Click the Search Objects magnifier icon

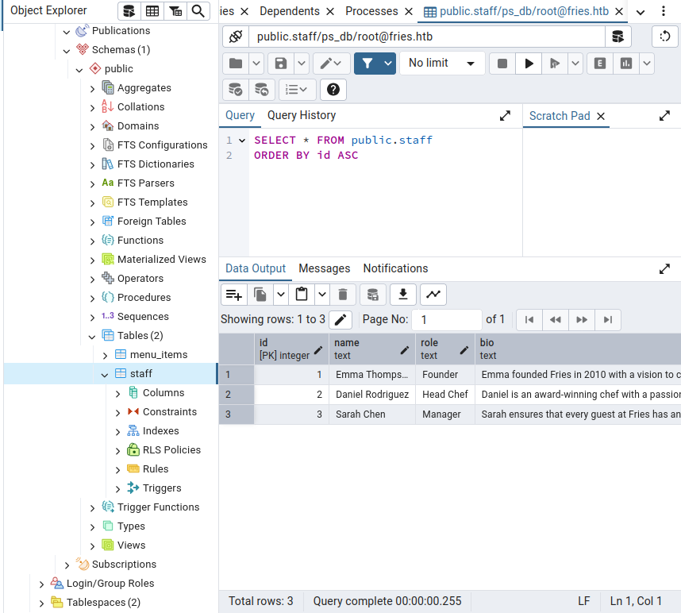198,11
